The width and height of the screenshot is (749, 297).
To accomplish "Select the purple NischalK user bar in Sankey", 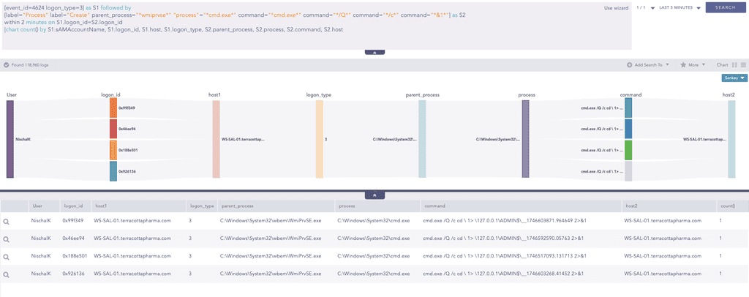I will [10, 139].
